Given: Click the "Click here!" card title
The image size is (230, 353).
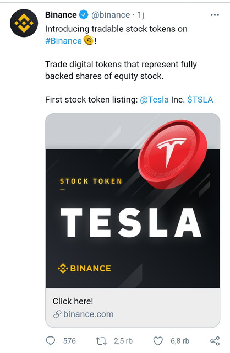Looking at the screenshot, I should point(73,301).
